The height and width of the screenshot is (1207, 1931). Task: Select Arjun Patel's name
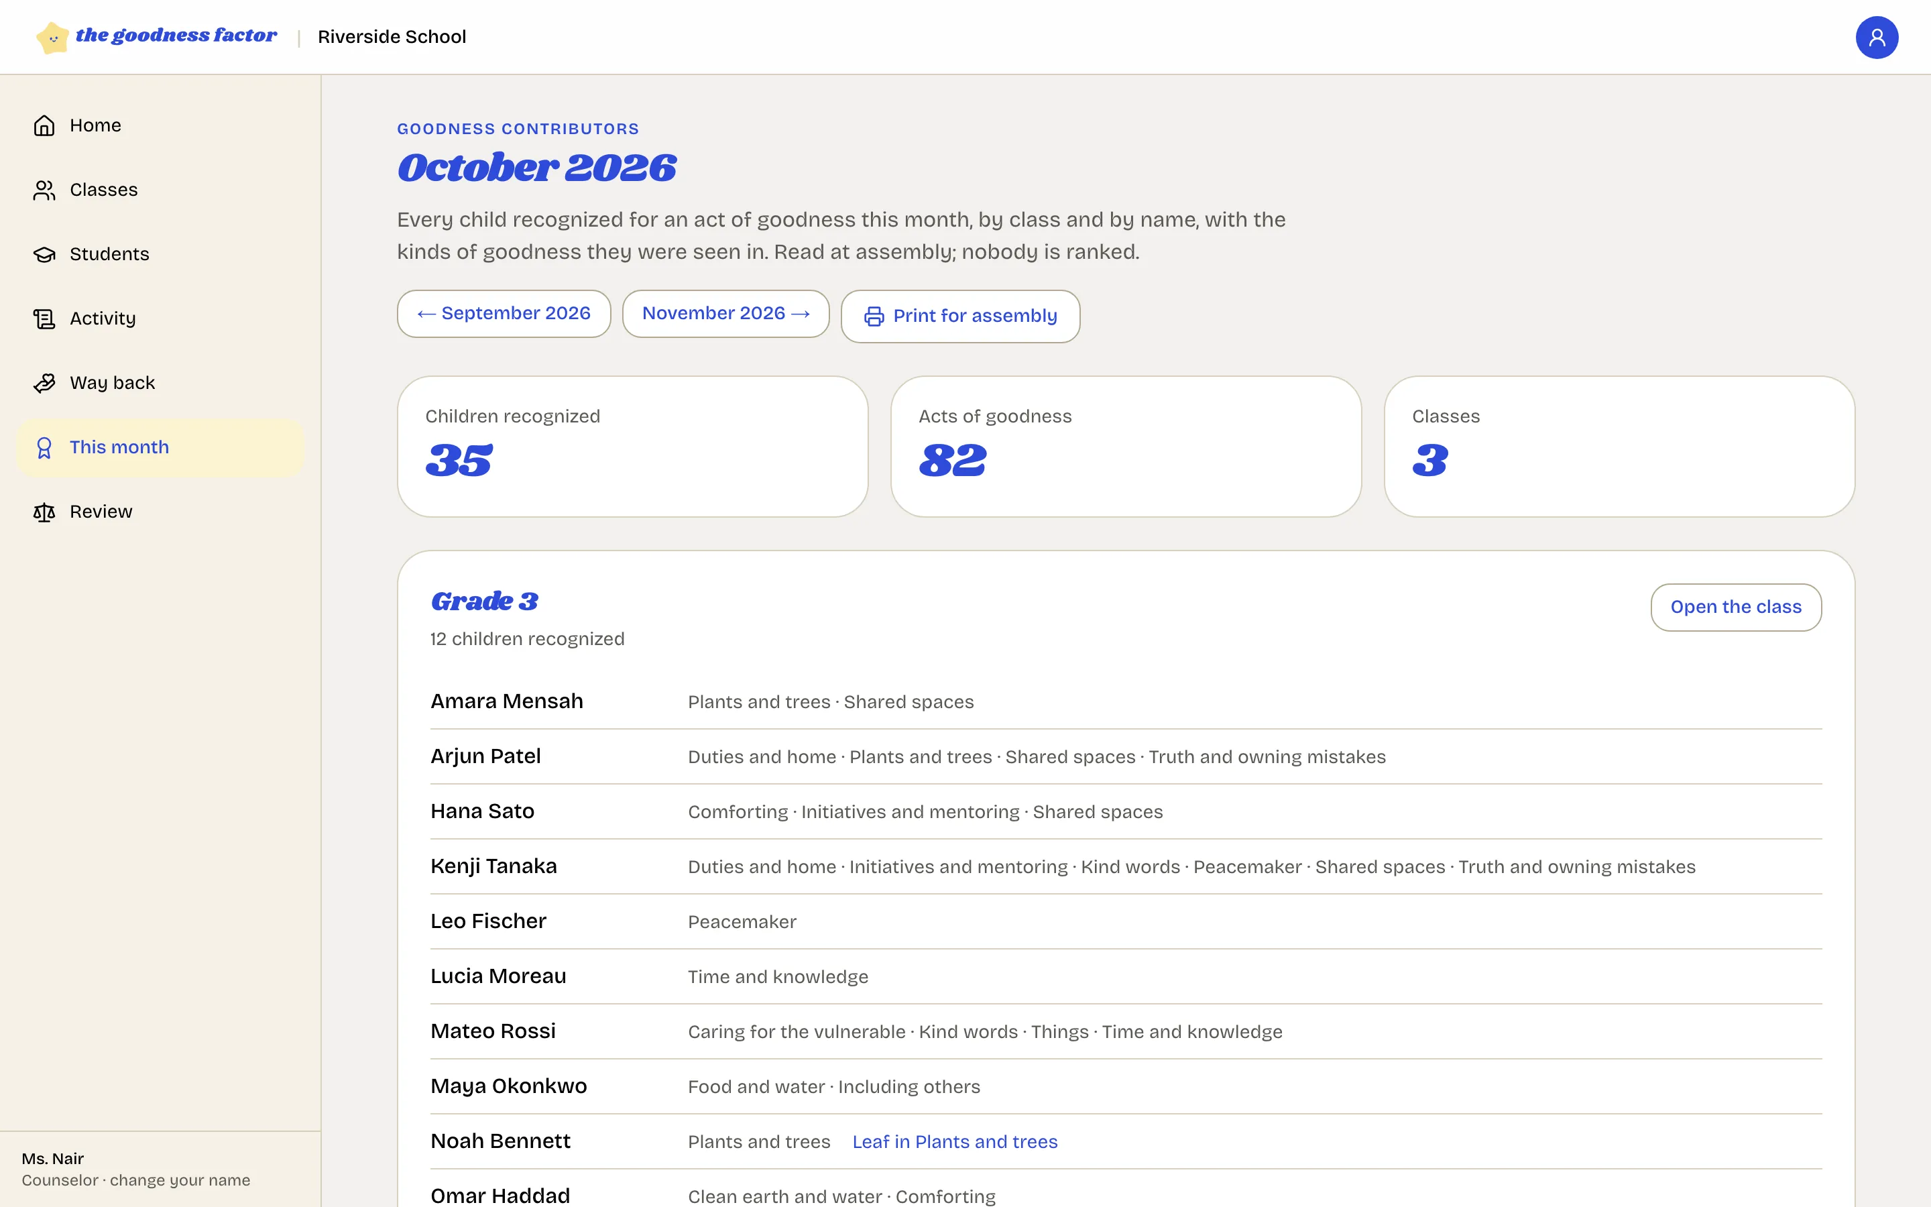(x=485, y=756)
